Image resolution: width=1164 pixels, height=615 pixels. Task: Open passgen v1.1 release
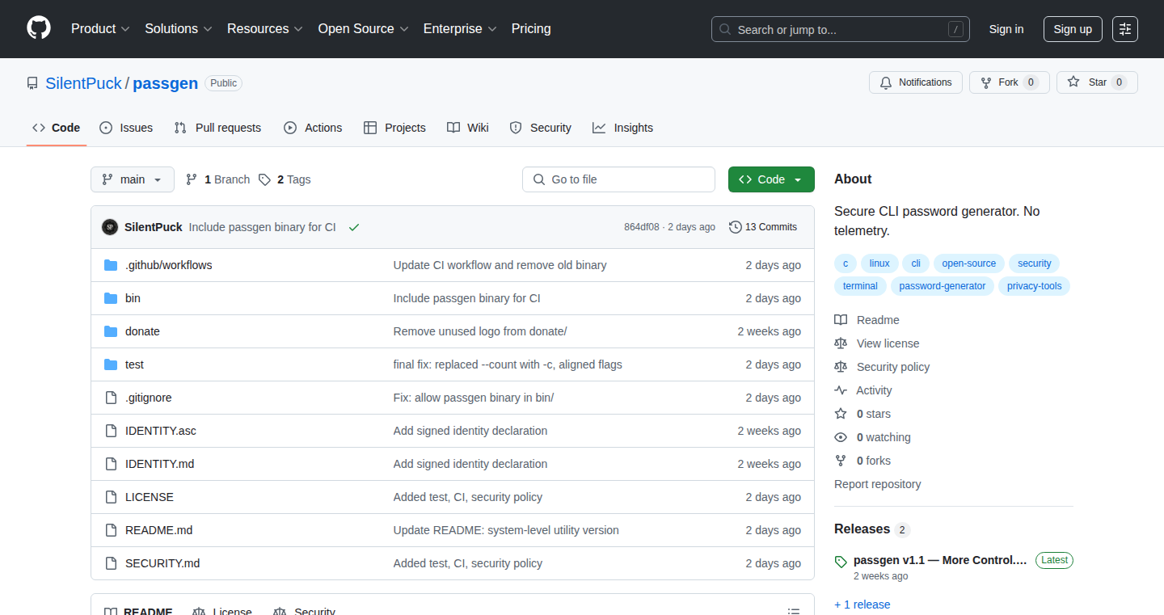[940, 560]
